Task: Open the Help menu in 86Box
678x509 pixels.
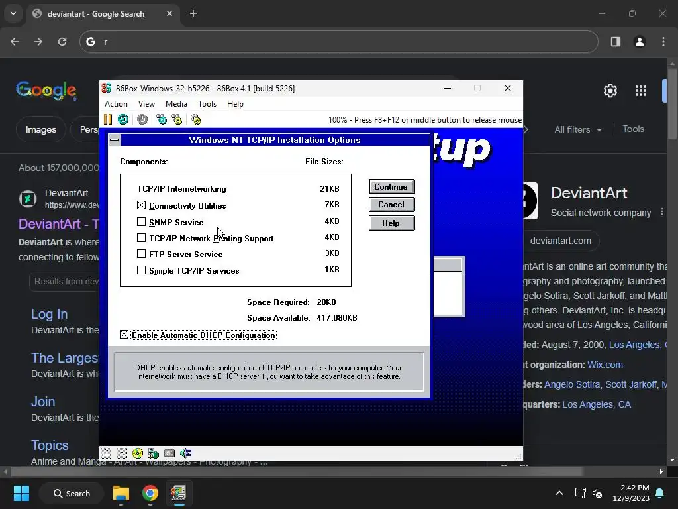Action: (235, 104)
